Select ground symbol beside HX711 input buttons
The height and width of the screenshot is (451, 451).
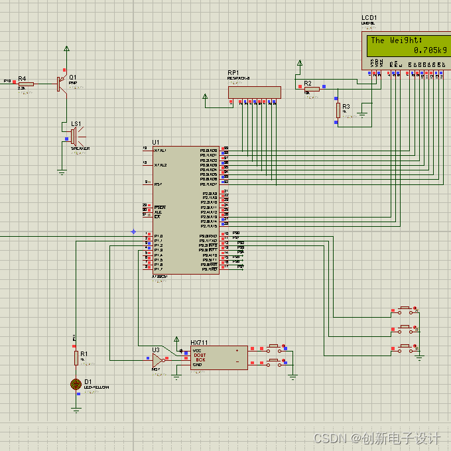point(292,377)
